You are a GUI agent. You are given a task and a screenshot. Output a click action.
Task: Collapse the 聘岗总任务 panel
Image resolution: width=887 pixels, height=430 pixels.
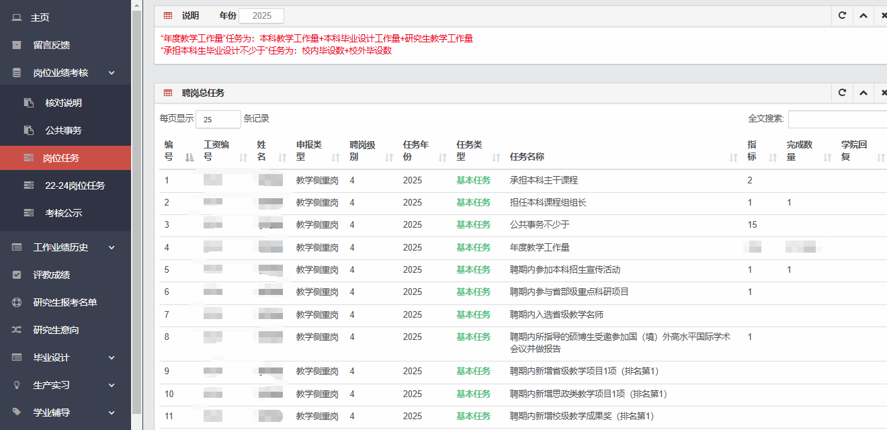[x=863, y=93]
